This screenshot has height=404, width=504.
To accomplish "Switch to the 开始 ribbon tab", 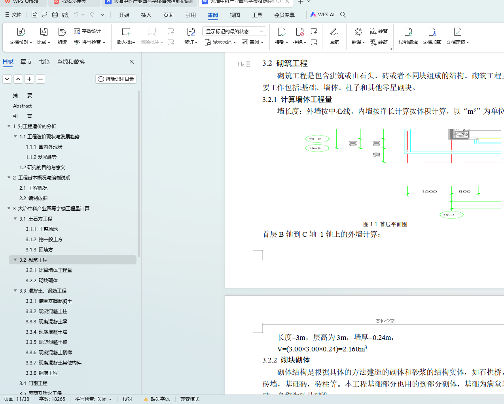I will [124, 15].
